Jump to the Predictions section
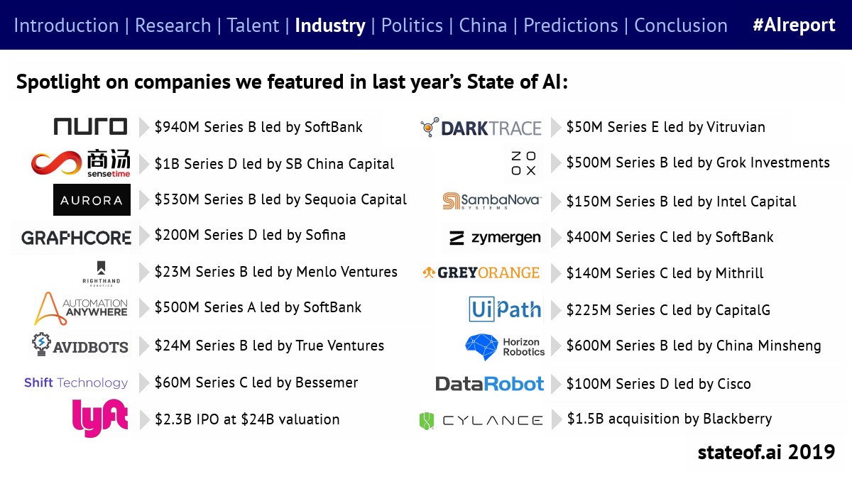Viewport: 852px width, 479px height. (570, 26)
